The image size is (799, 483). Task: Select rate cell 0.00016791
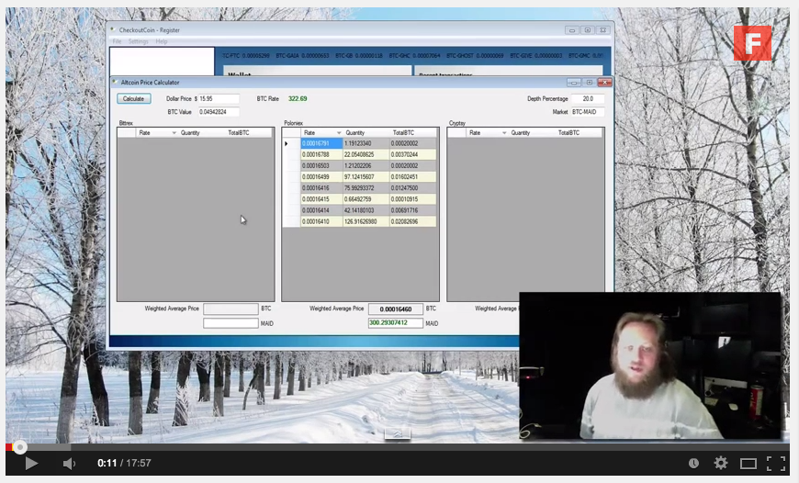[x=321, y=143]
